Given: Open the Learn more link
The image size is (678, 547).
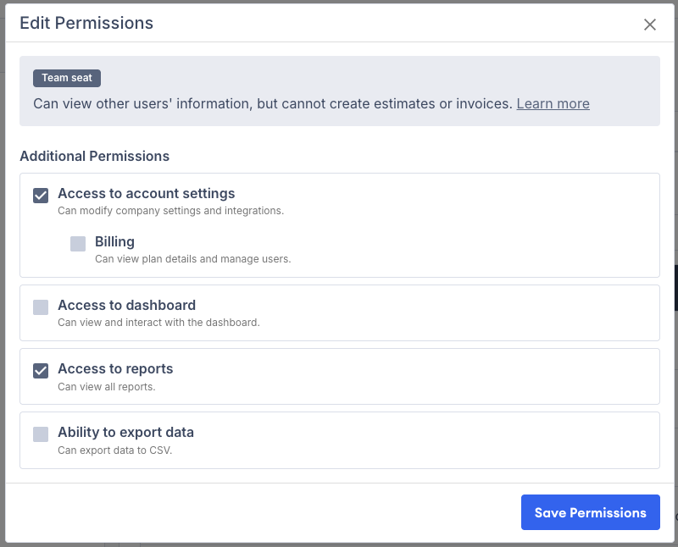Looking at the screenshot, I should tap(553, 103).
